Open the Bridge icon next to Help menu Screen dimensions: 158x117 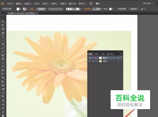(91, 4)
